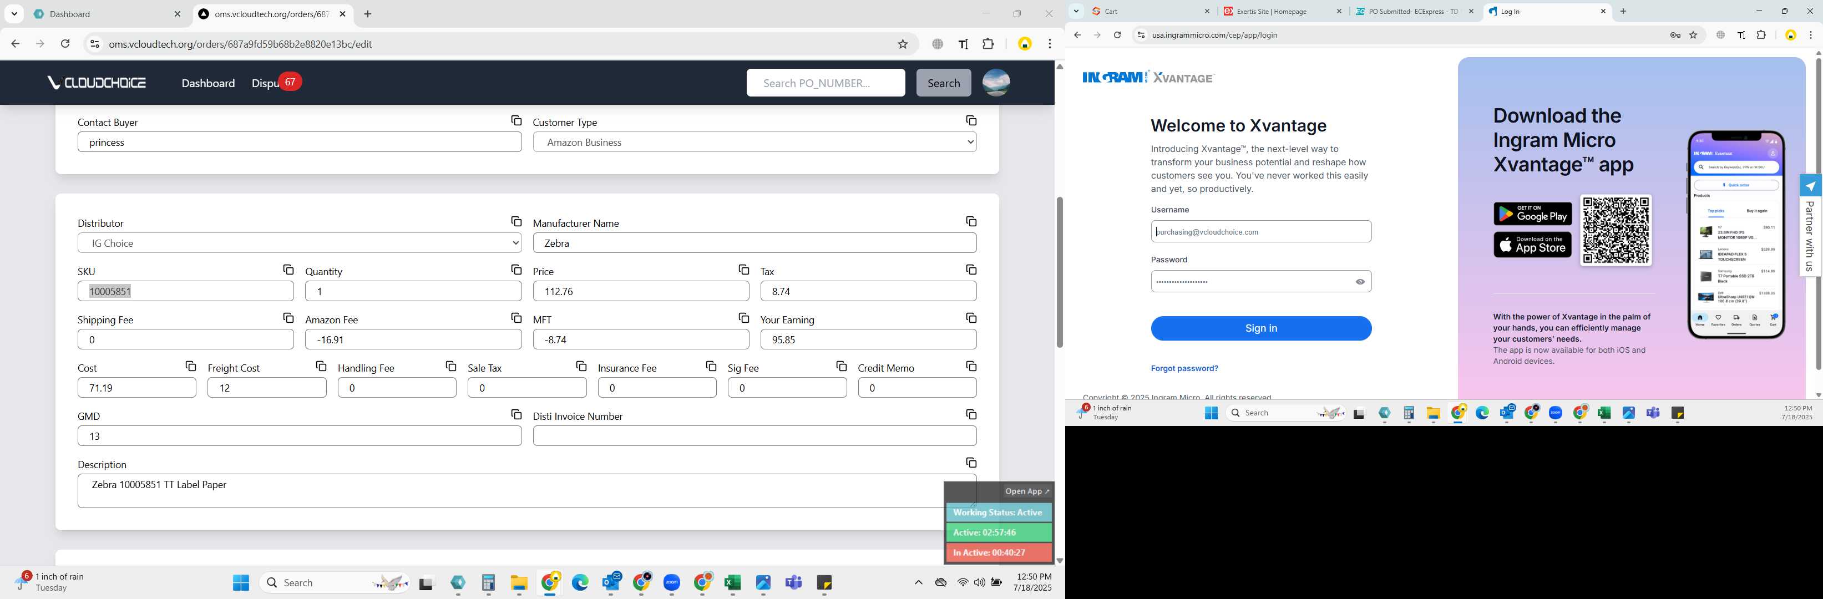Copy the Tax field value
Image resolution: width=1823 pixels, height=599 pixels.
(x=971, y=270)
